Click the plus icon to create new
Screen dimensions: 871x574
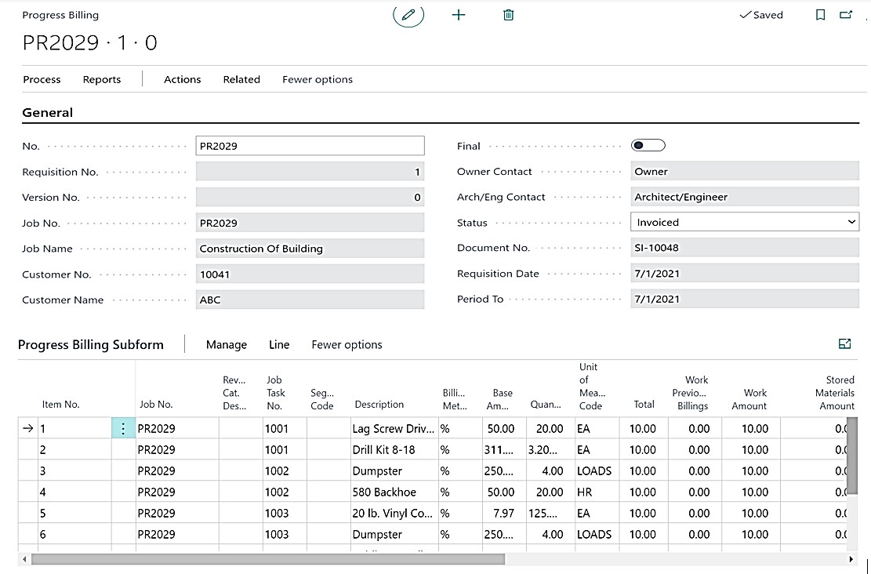click(459, 15)
